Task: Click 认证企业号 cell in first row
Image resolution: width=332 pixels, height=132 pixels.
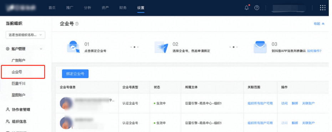Action: 130,103
